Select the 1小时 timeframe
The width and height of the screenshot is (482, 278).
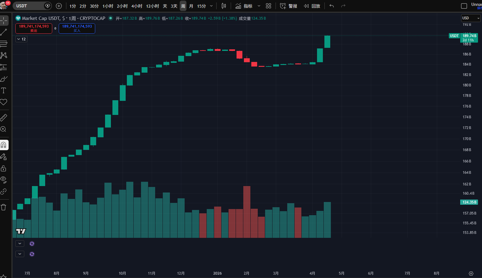pos(108,6)
